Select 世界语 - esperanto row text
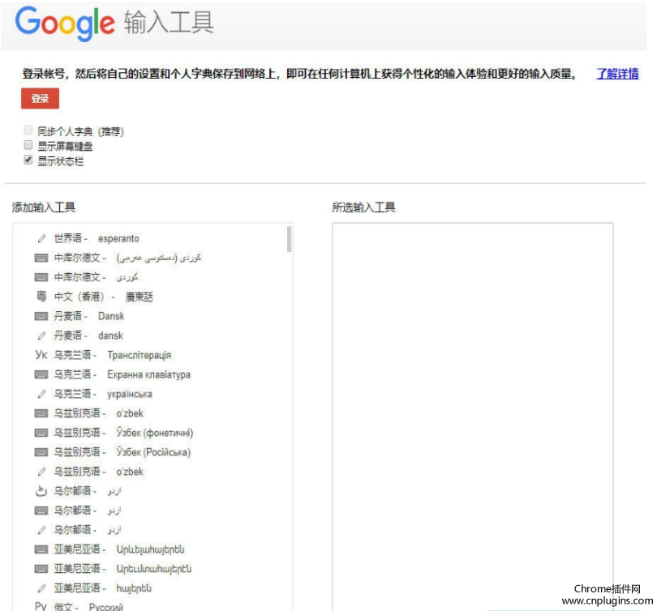657x611 pixels. (x=97, y=238)
